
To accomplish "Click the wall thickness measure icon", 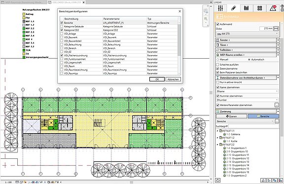I will [276, 29].
